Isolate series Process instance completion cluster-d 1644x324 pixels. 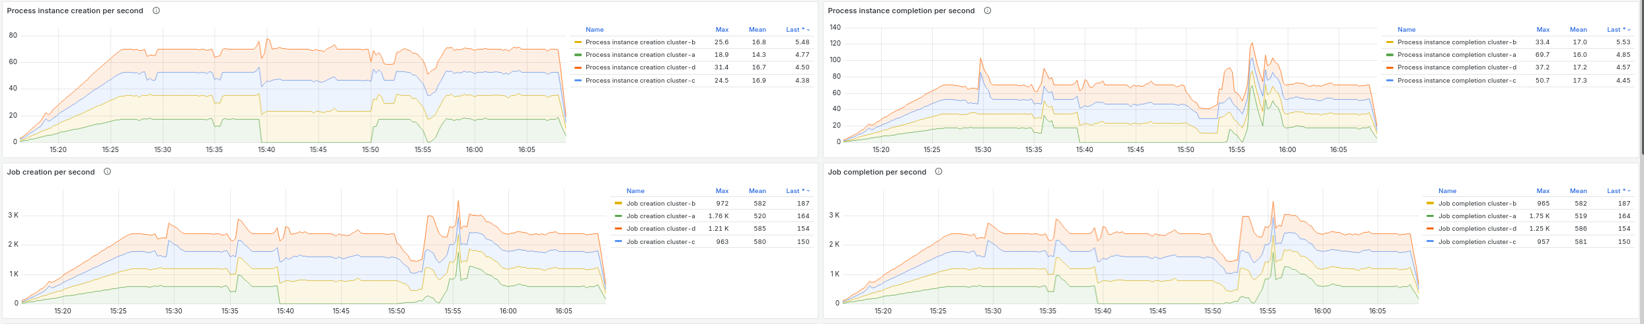[x=1457, y=67]
